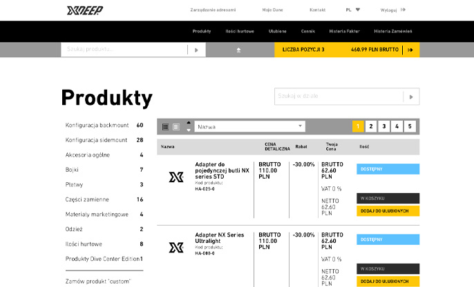Viewport: 474px width, 287px height.
Task: Open the Zarządzanie adresami link
Action: (x=213, y=10)
